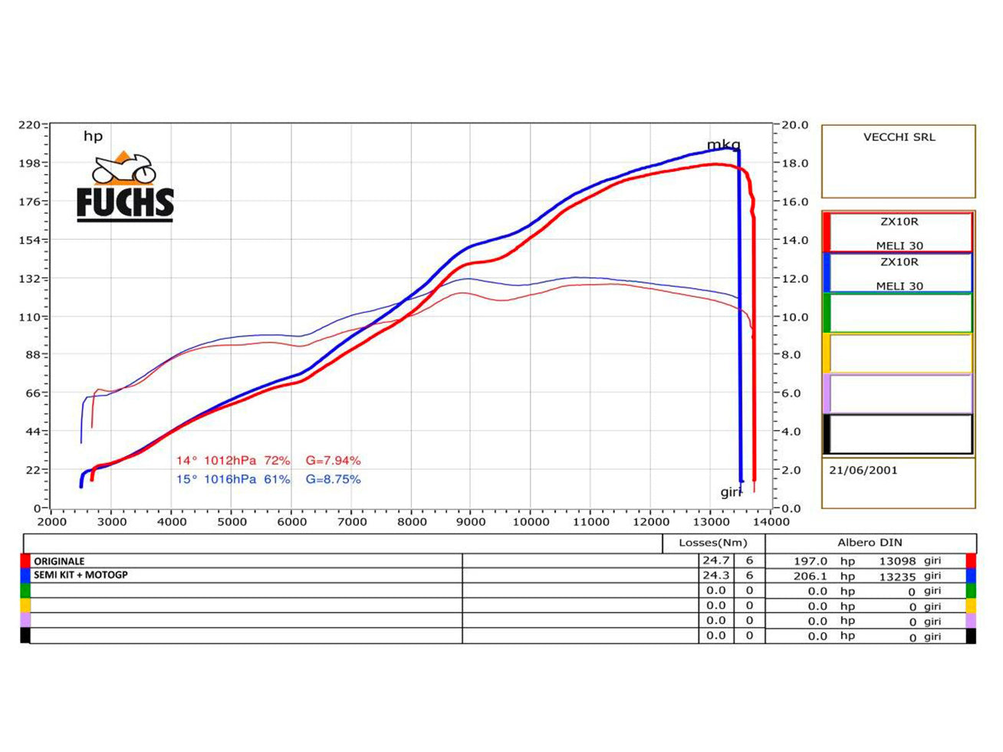Click the red color bar beside ORIGINALE row
This screenshot has width=1003, height=752.
click(23, 560)
